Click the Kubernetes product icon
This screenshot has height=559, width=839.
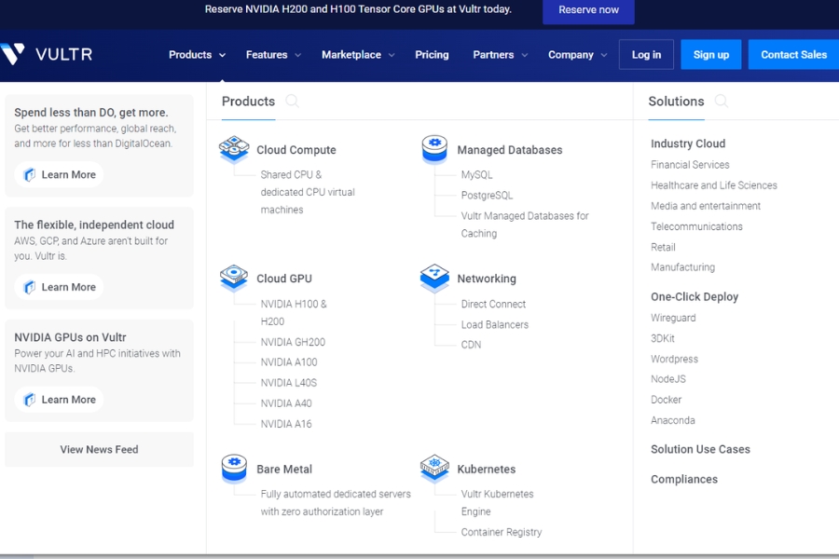coord(434,468)
